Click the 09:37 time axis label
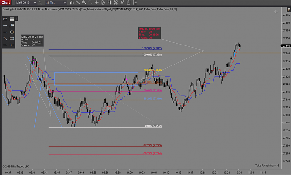The image size is (291, 175). coord(8,172)
